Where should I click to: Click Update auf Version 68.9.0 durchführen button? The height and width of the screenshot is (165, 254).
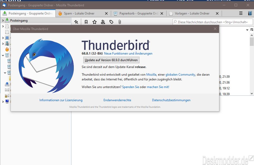(111, 60)
